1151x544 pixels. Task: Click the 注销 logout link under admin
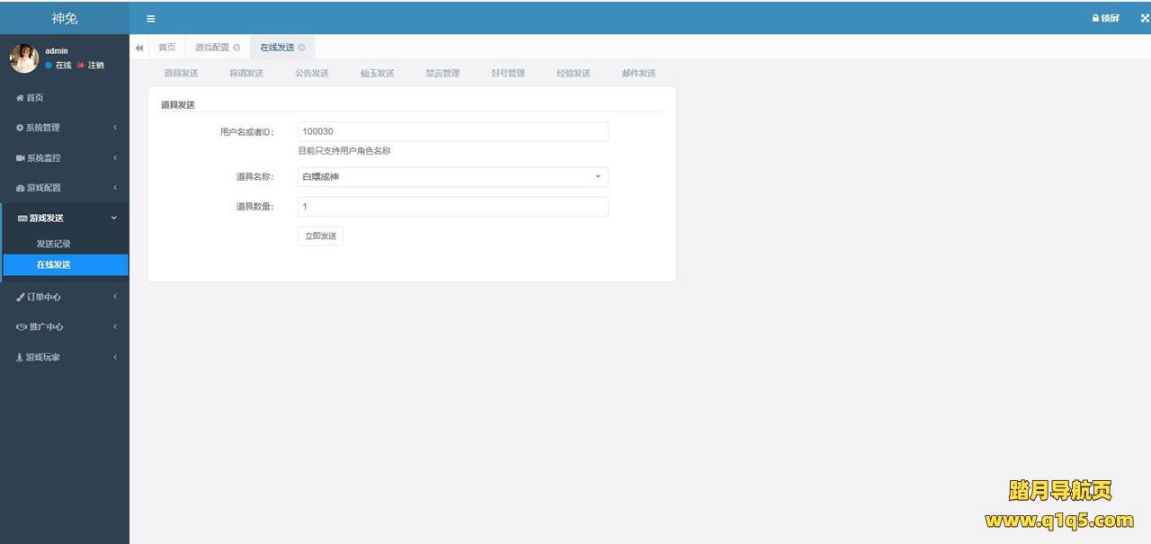point(91,66)
